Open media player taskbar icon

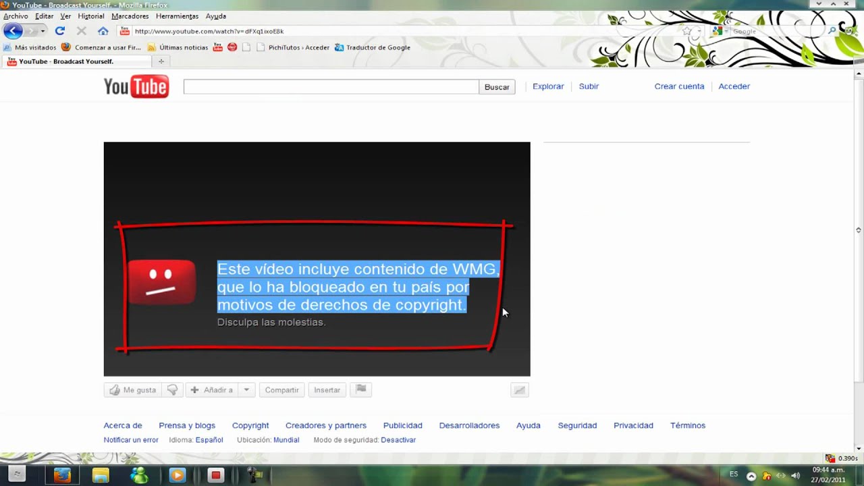click(x=178, y=475)
